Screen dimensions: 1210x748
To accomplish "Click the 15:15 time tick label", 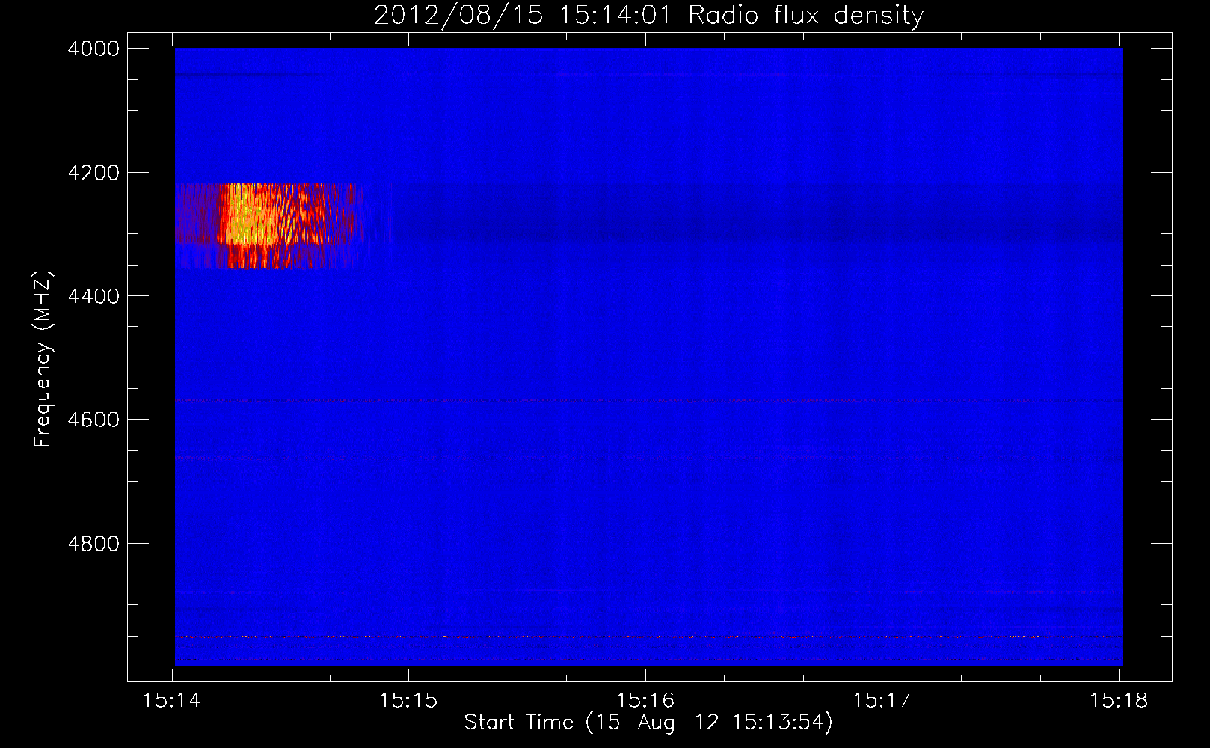I will pos(408,701).
